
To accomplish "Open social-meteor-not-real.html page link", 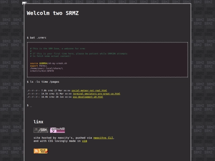I will (89, 91).
